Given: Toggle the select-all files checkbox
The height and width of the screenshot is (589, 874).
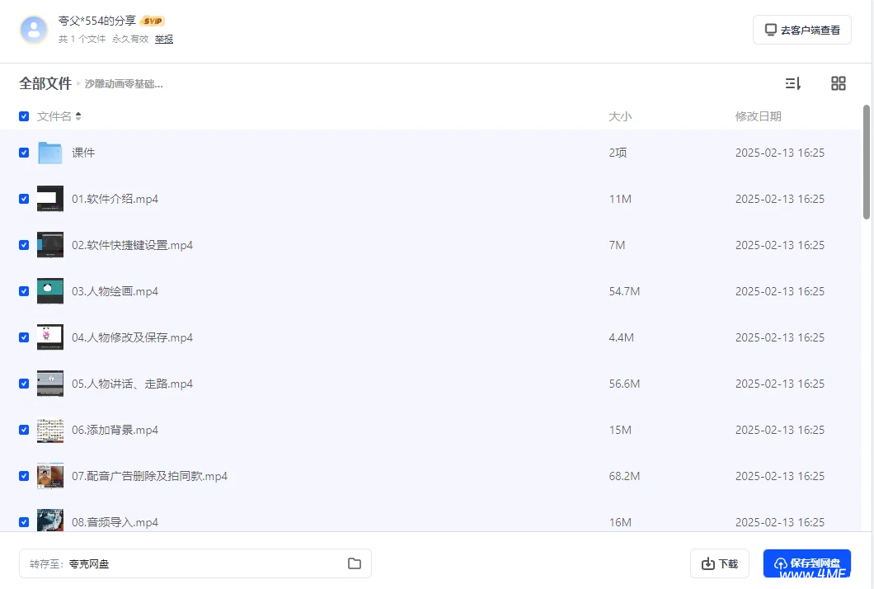Looking at the screenshot, I should (x=24, y=116).
